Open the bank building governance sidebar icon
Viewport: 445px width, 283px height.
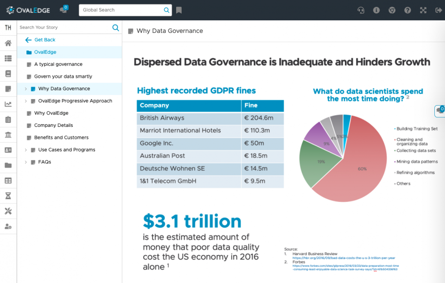coord(8,135)
